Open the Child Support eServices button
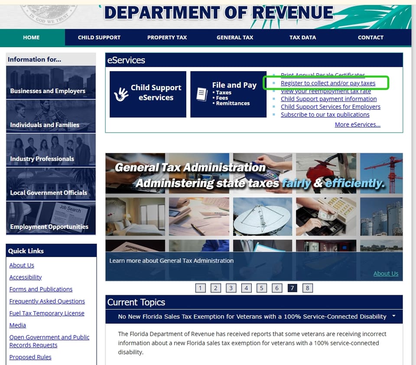416x365 pixels. point(148,94)
